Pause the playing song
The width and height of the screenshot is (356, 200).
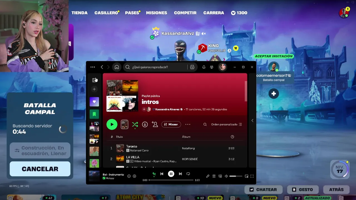coord(171,174)
